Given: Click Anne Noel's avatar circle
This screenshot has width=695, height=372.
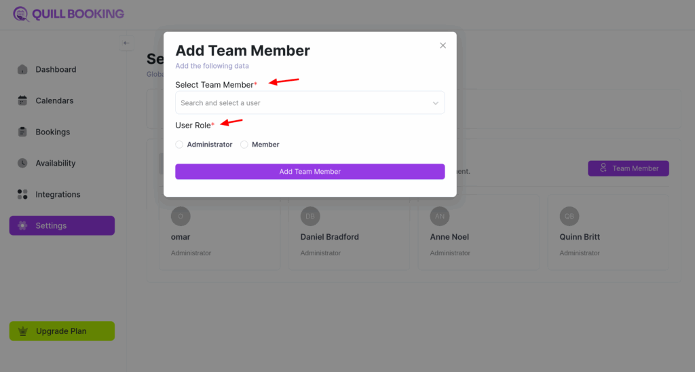Looking at the screenshot, I should click(x=440, y=217).
